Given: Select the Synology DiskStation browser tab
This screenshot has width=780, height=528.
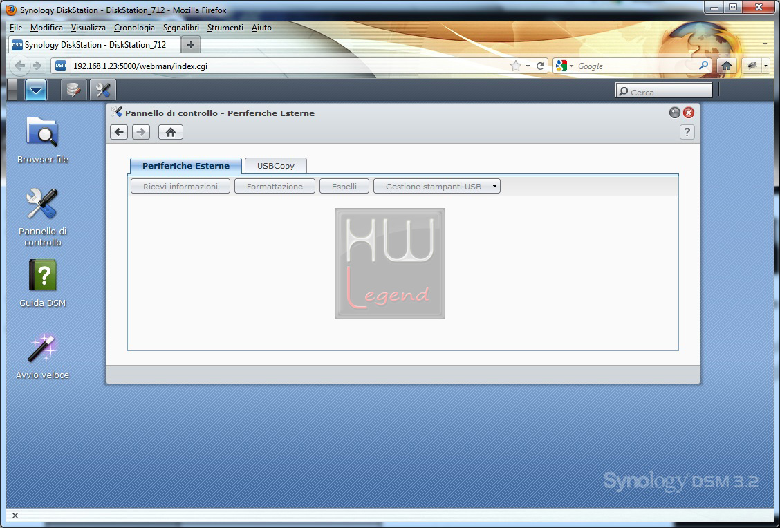Looking at the screenshot, I should tap(94, 45).
